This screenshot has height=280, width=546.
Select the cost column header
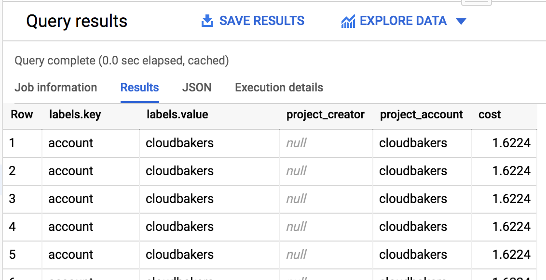[490, 115]
